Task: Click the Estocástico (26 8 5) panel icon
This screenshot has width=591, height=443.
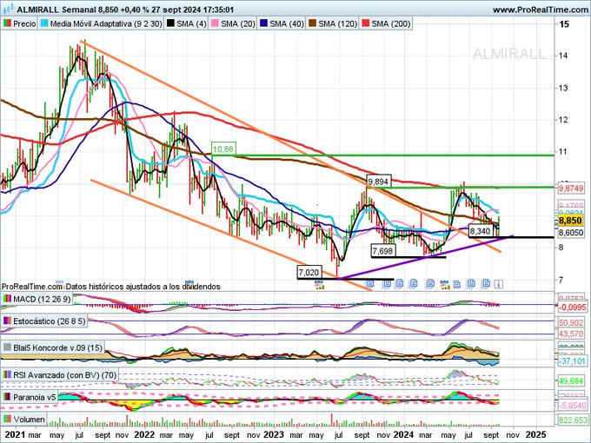Action: click(x=7, y=321)
